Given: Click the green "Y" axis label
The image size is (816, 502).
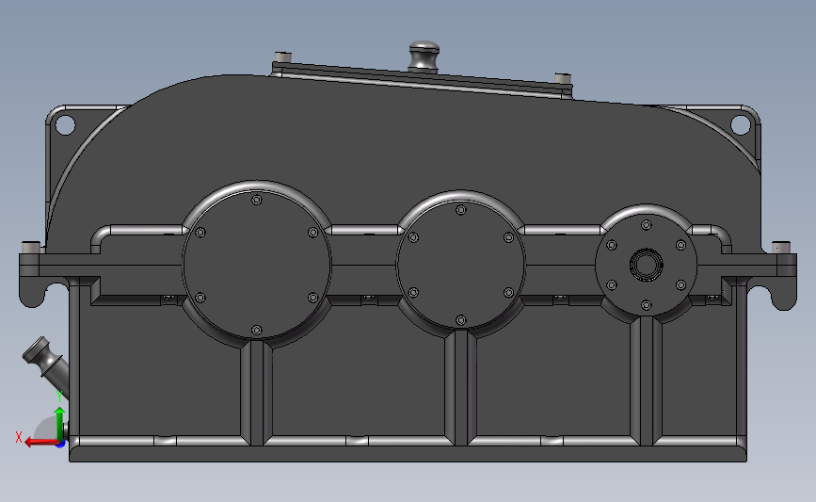Looking at the screenshot, I should pos(59,397).
